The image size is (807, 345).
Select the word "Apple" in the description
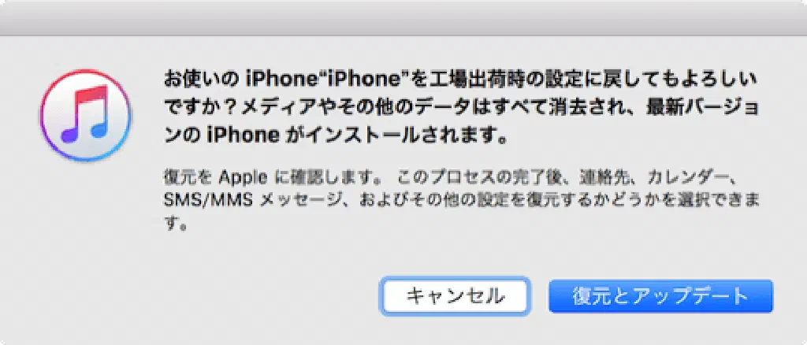tap(243, 177)
